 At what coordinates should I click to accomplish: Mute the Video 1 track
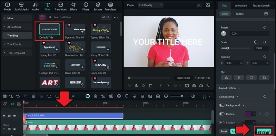pyautogui.click(x=9, y=129)
